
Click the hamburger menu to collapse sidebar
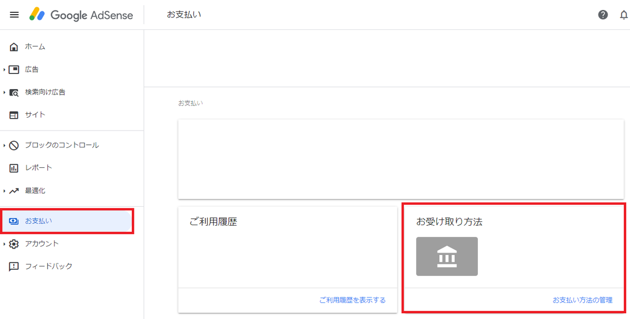[14, 14]
